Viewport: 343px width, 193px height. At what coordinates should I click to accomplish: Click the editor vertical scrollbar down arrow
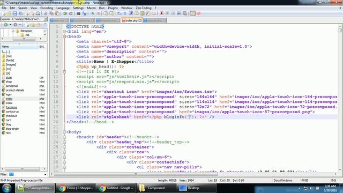tap(340, 169)
